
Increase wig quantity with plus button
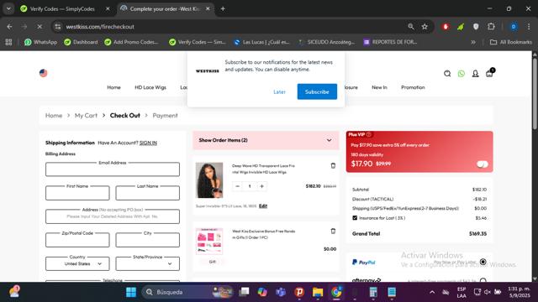[261, 186]
